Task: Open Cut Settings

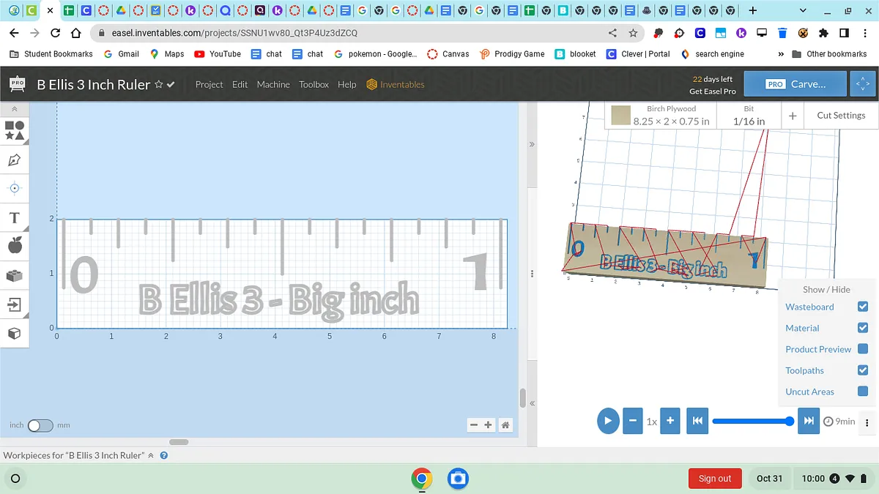Action: point(841,116)
